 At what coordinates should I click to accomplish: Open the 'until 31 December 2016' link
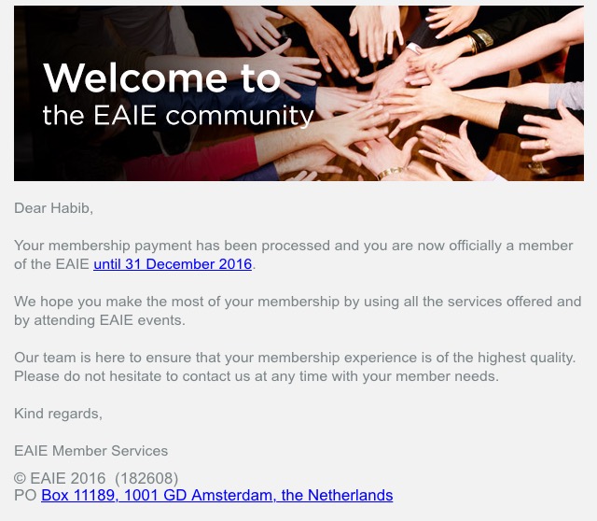(173, 264)
